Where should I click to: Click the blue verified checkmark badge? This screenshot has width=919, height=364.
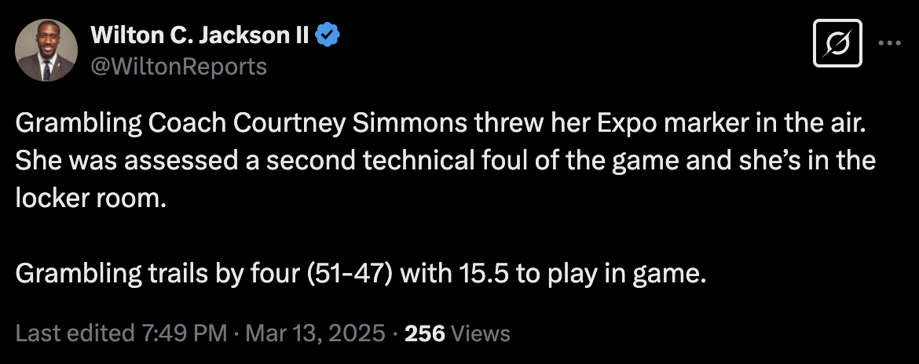click(328, 35)
